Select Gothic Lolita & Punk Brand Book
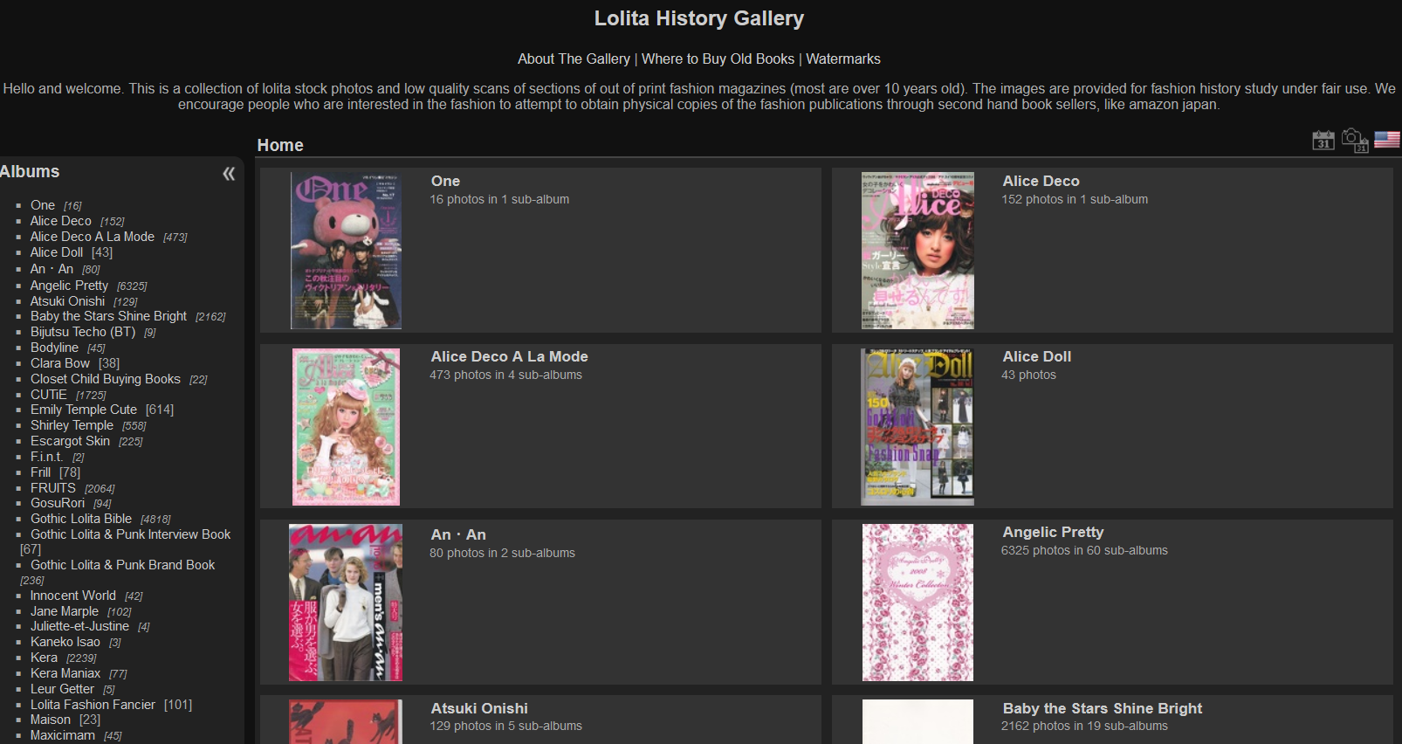 tap(123, 565)
